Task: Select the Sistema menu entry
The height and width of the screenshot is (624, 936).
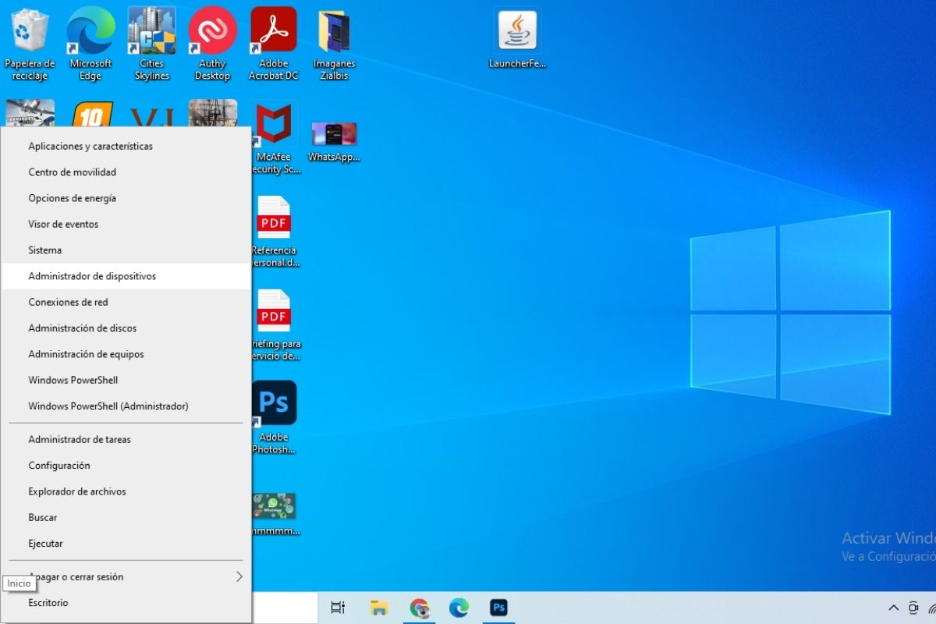Action: pos(126,250)
